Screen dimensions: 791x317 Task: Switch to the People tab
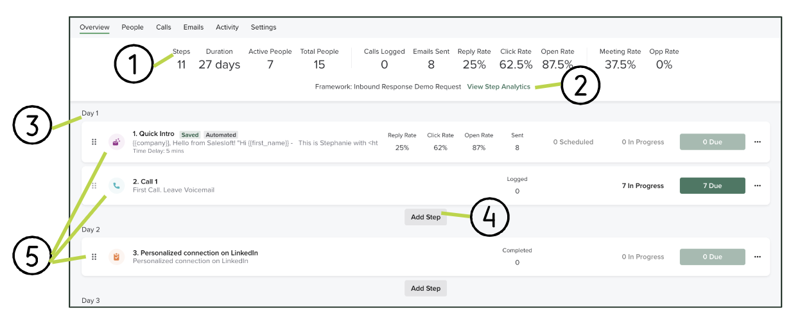(132, 28)
